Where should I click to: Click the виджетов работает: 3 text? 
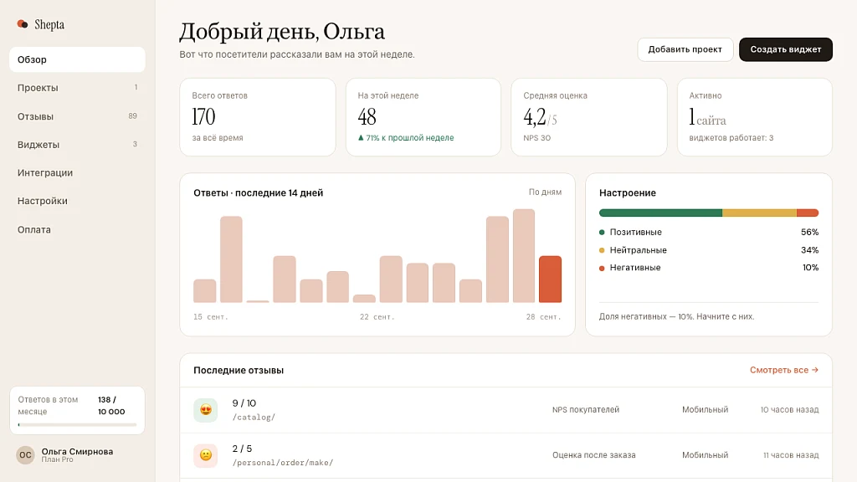coord(731,138)
